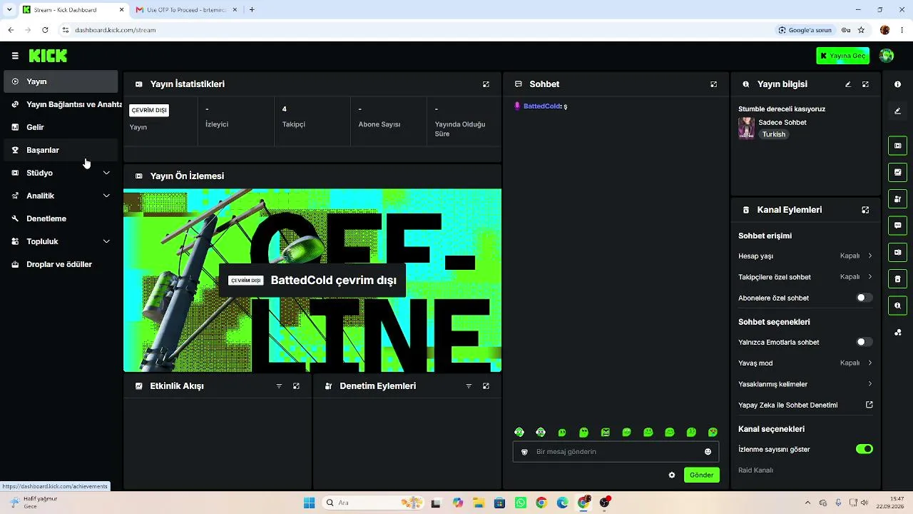Open WhatsApp from the taskbar
The height and width of the screenshot is (514, 913).
click(x=520, y=503)
